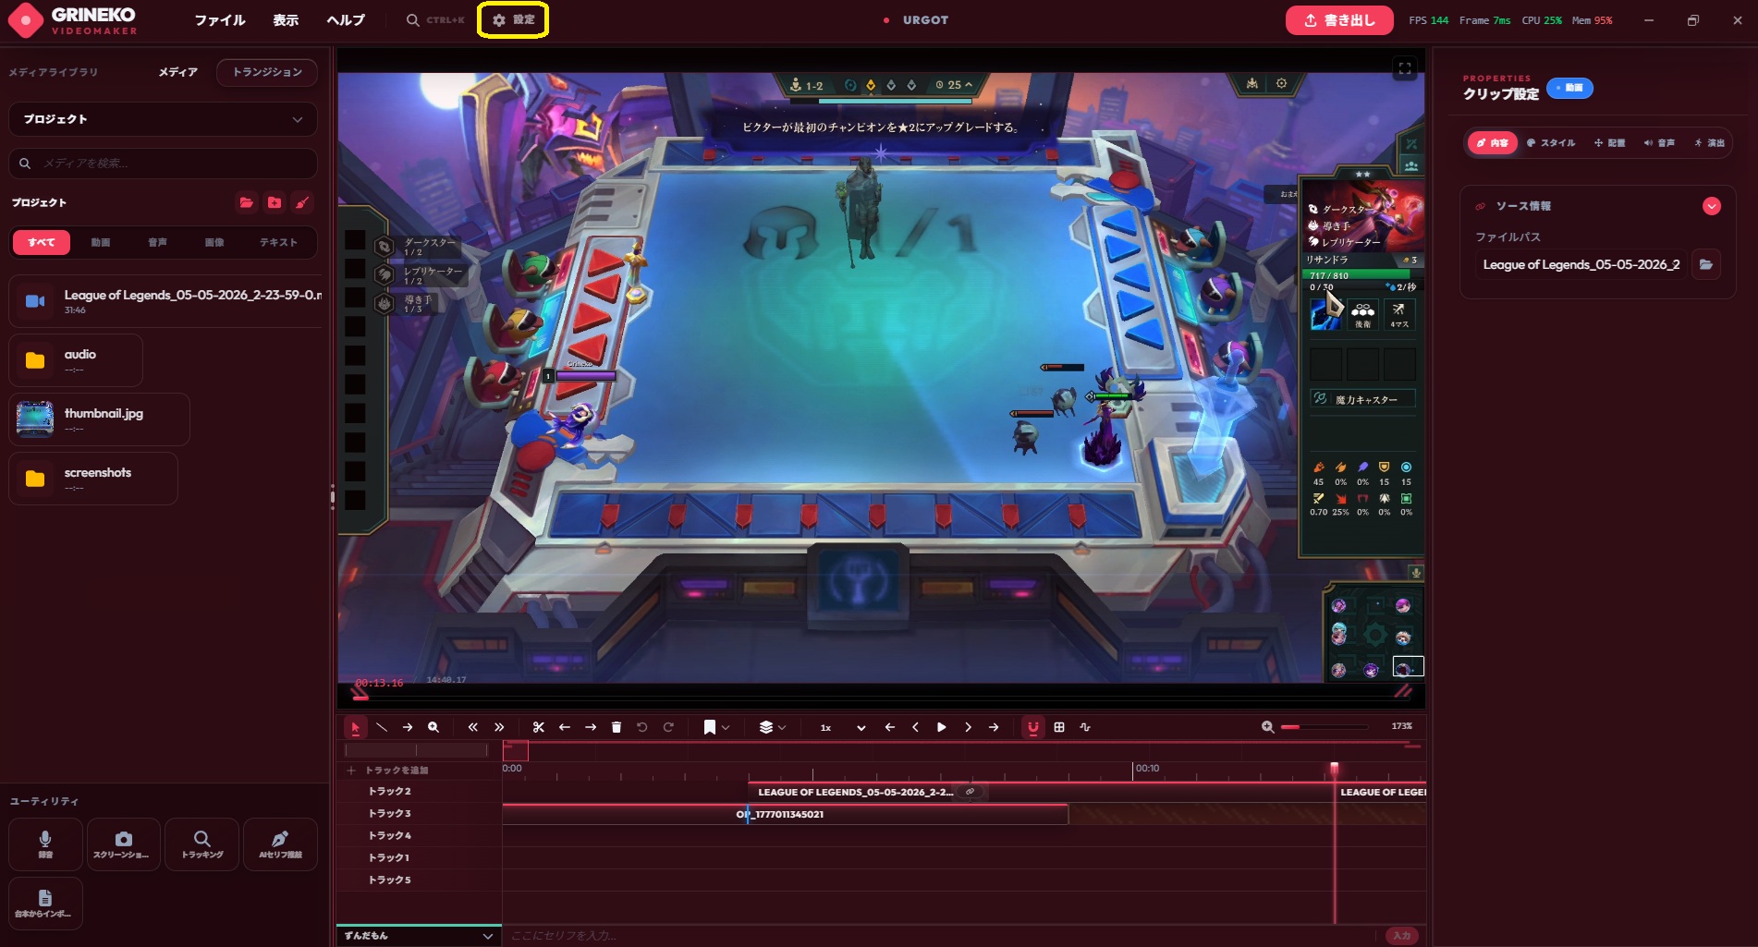The image size is (1758, 947).
Task: Open the tracking utility with magnifier icon
Action: [201, 844]
